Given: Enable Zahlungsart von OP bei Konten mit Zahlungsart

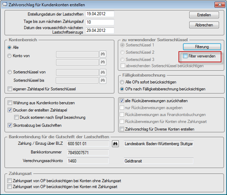Looking at the screenshot, I should tap(9, 187).
